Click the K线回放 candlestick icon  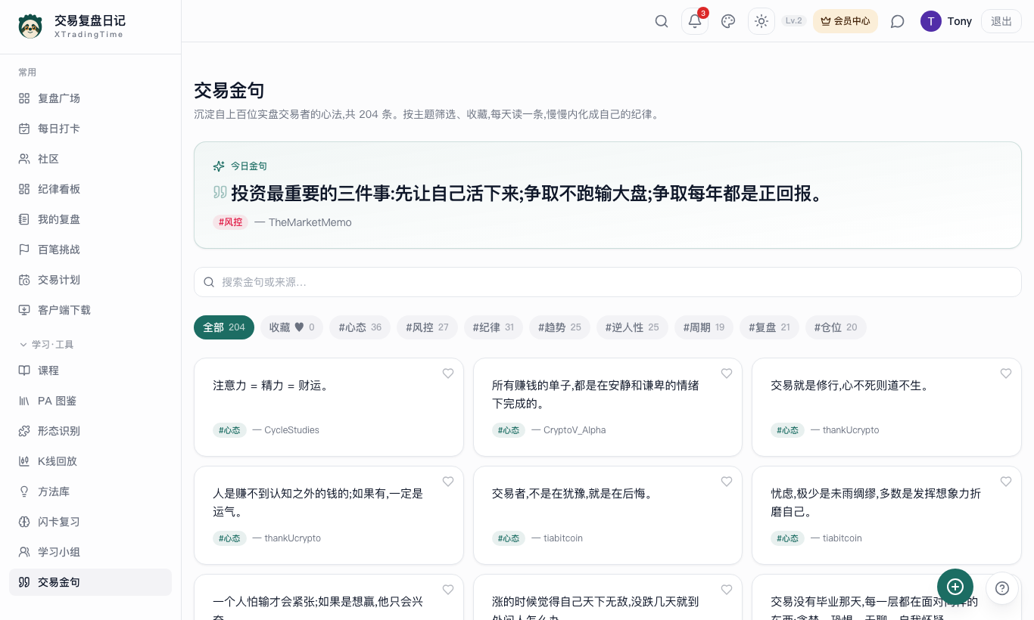tap(24, 461)
